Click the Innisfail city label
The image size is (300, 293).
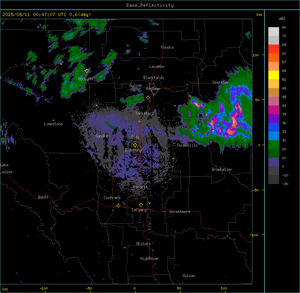tap(144, 113)
